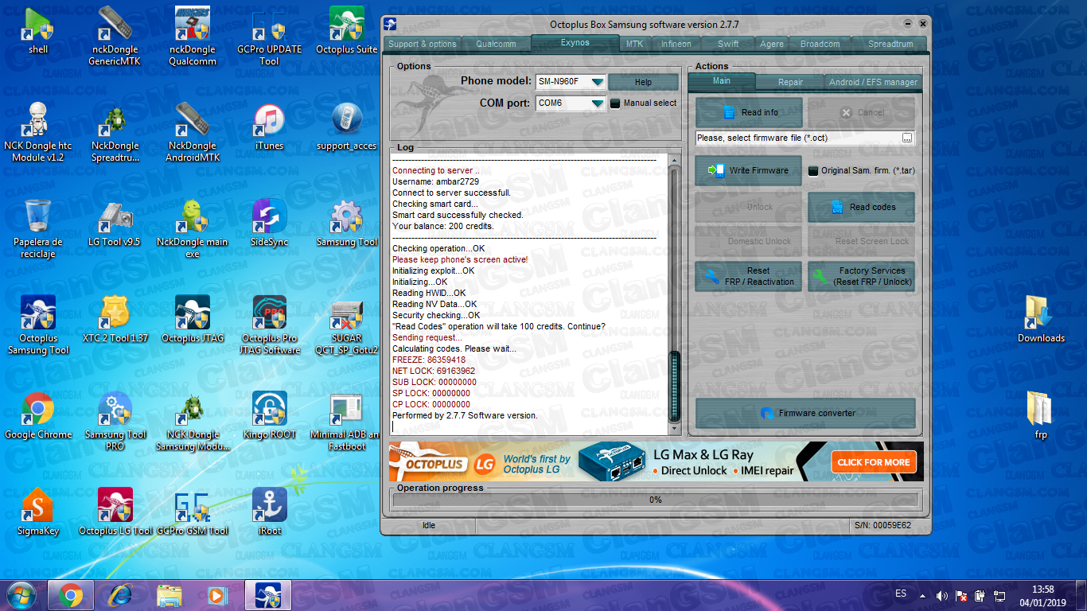Switch to Qualcomm tab
Viewport: 1087px width, 611px height.
pyautogui.click(x=496, y=45)
